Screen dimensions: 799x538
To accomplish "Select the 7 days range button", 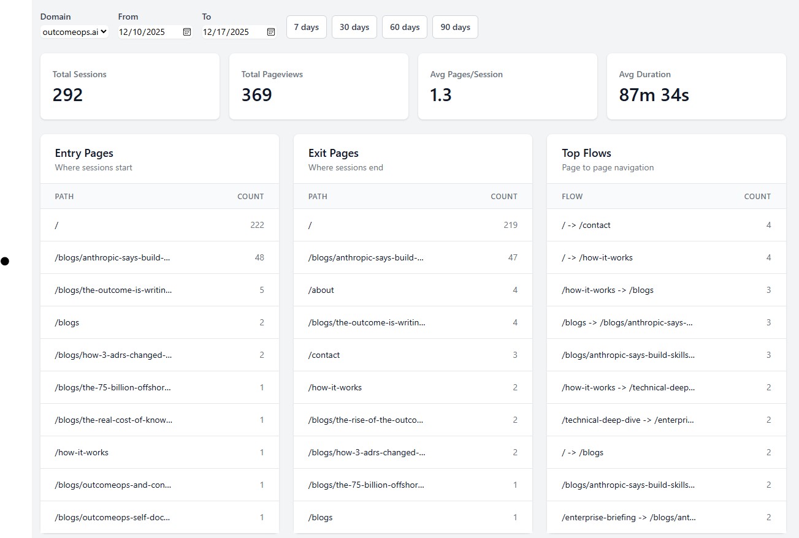I will [x=306, y=27].
